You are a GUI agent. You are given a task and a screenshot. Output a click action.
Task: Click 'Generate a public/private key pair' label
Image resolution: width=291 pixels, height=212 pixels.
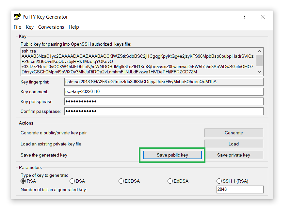click(54, 133)
